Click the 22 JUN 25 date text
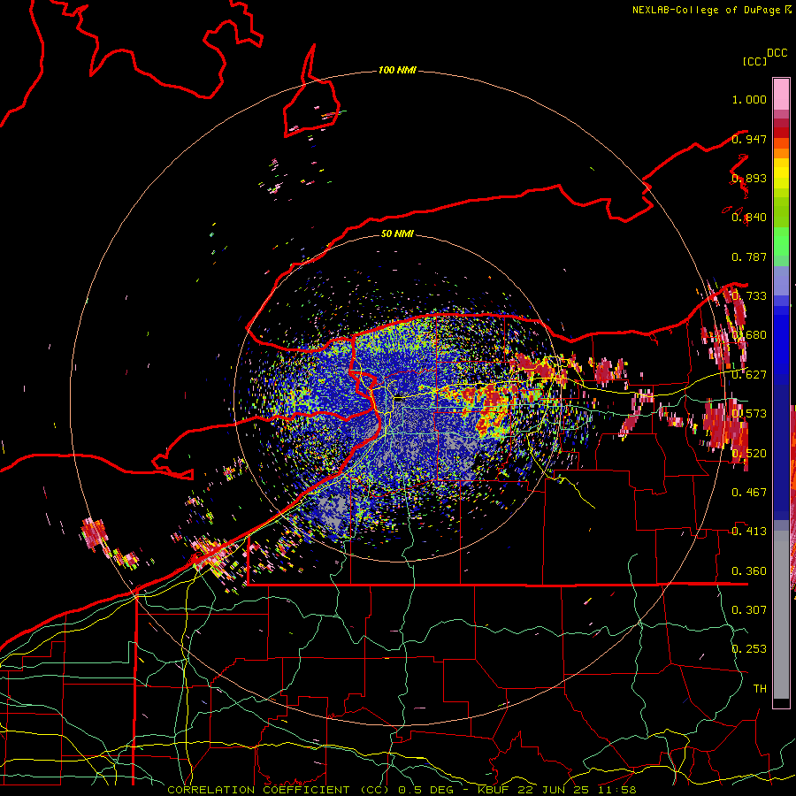The height and width of the screenshot is (796, 796). (x=554, y=790)
